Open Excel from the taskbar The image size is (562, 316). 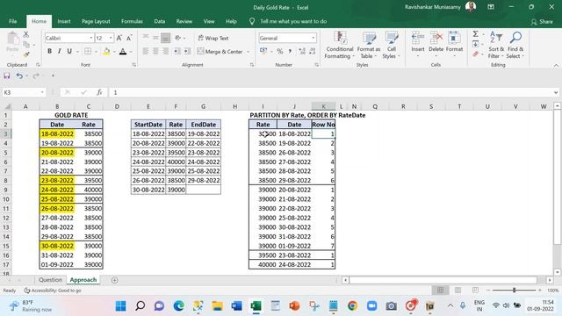[x=256, y=305]
